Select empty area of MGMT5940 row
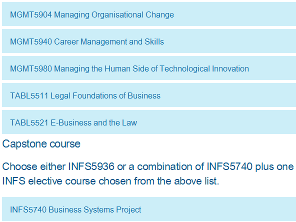 [x=229, y=41]
